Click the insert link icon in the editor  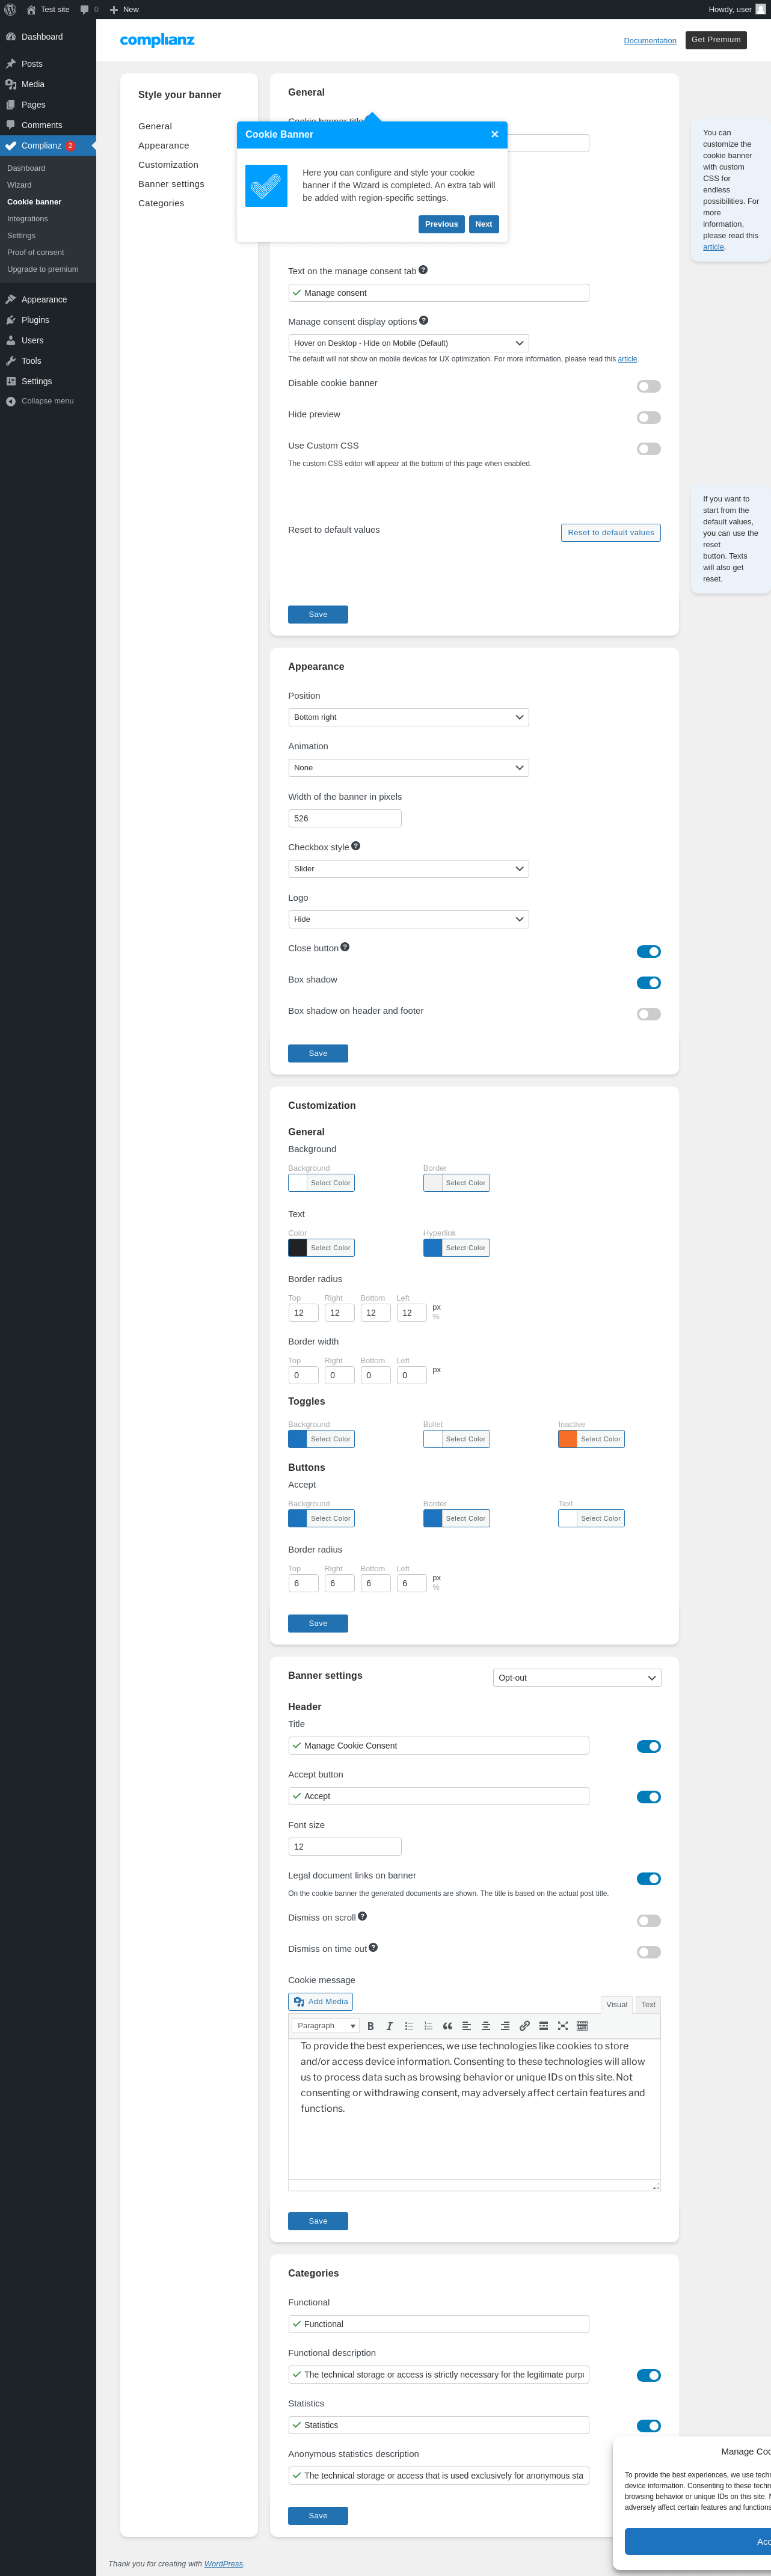(x=524, y=2025)
